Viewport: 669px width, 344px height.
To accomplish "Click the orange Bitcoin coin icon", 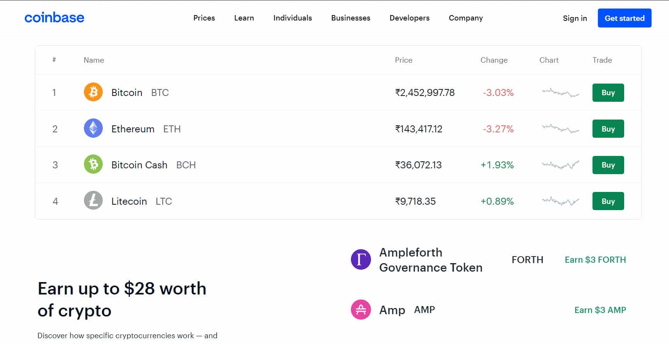I will 93,92.
